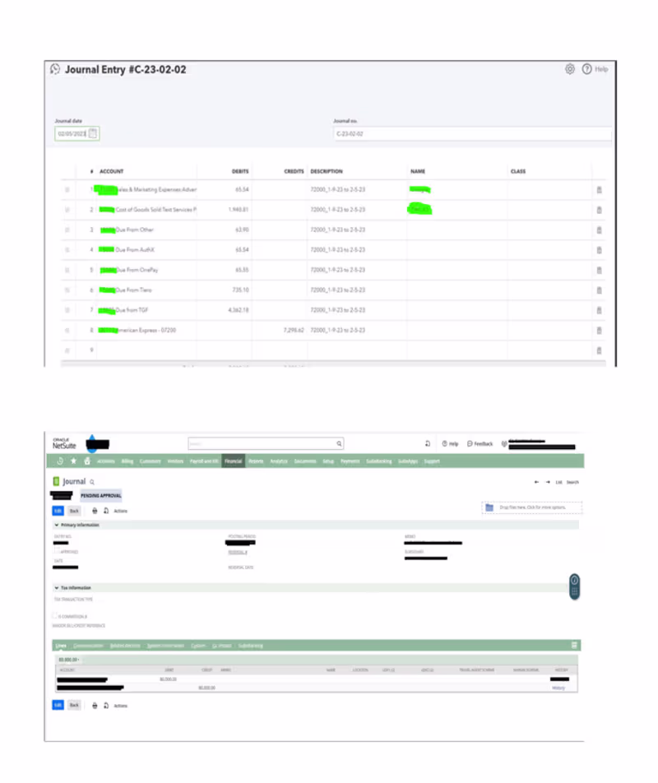The height and width of the screenshot is (783, 658).
Task: Open the Financial menu in the navigation bar
Action: (x=234, y=461)
